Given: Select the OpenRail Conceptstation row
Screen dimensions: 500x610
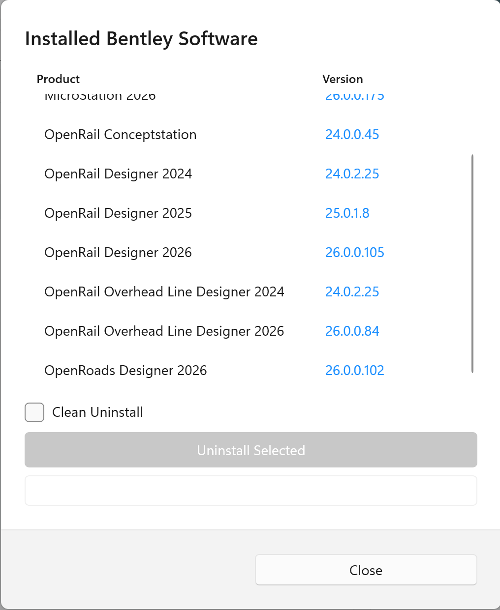Looking at the screenshot, I should pyautogui.click(x=120, y=134).
